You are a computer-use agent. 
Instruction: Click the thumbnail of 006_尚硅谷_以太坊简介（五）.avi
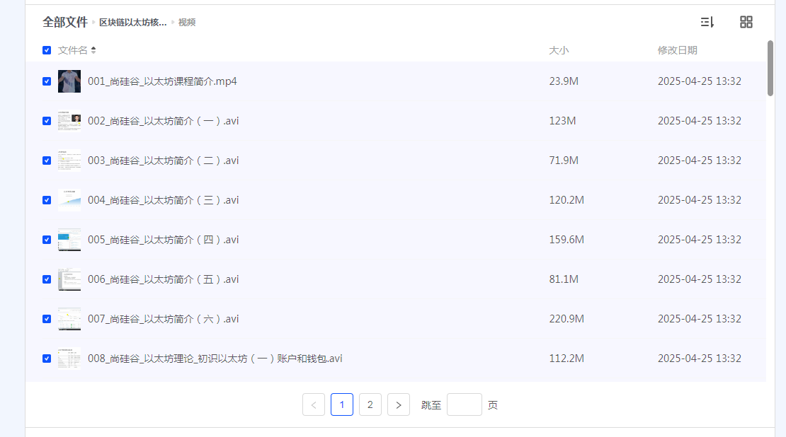tap(69, 279)
